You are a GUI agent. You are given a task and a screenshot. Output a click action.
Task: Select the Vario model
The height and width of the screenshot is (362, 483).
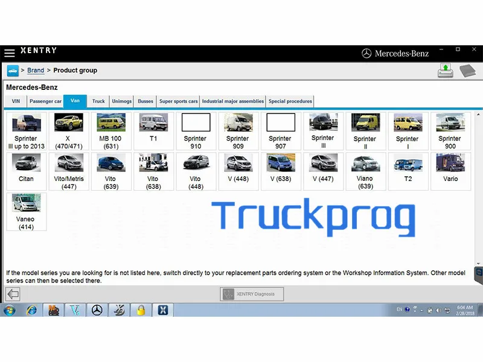coord(450,171)
